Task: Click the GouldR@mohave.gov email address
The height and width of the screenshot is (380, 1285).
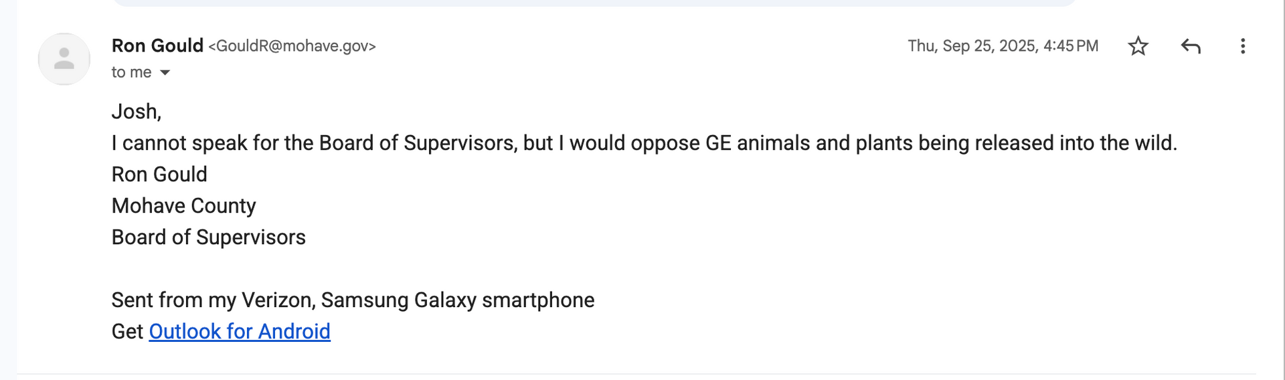Action: coord(292,46)
